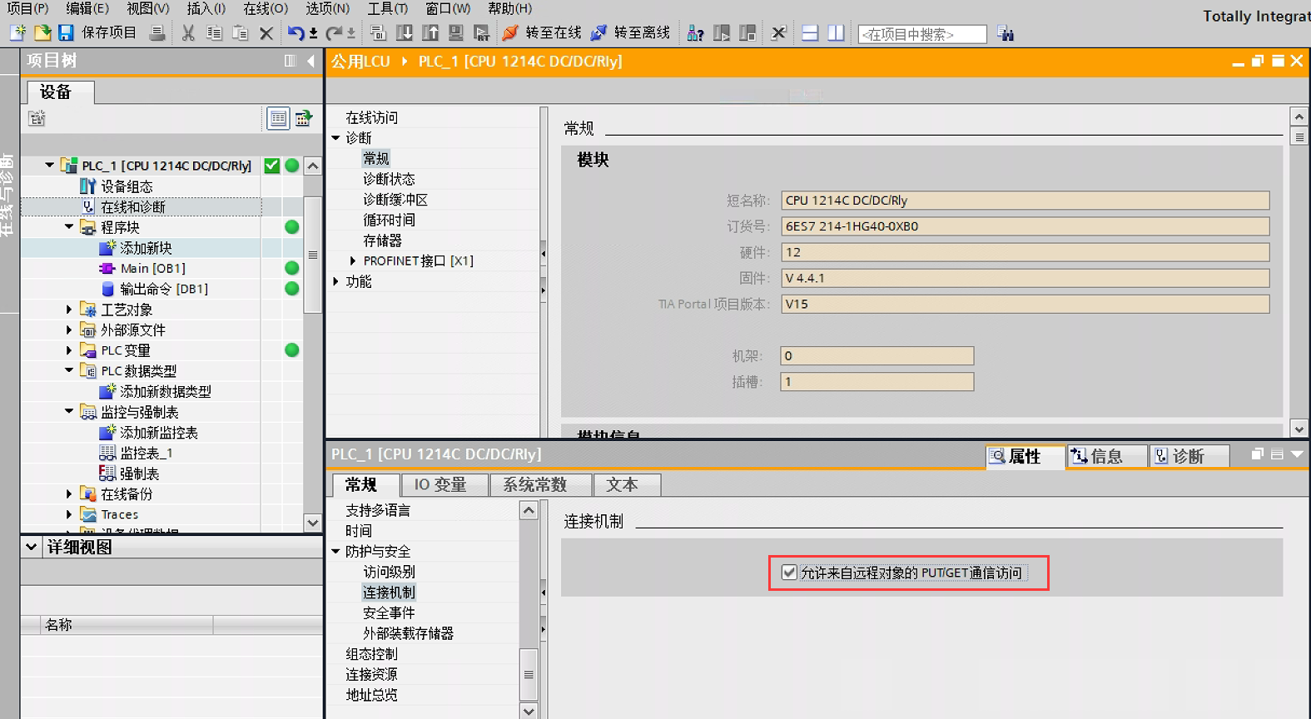Screen dimensions: 1311x719
Task: Split the editor area vertically
Action: point(836,33)
